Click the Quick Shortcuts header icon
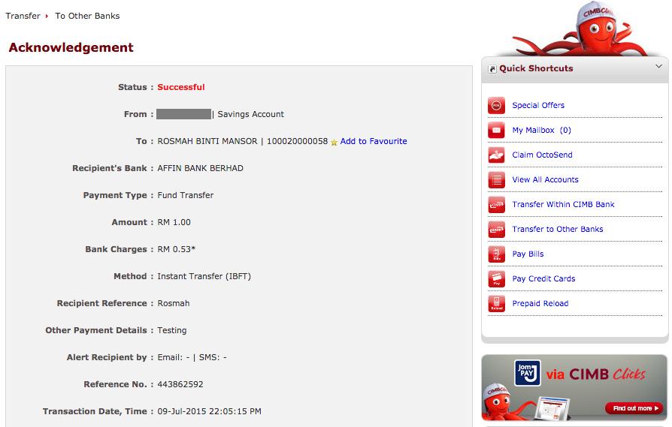 click(492, 69)
